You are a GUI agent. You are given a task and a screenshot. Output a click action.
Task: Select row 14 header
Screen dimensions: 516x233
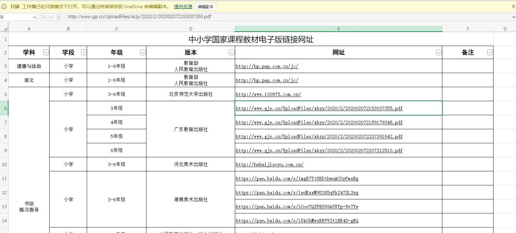tap(4, 221)
